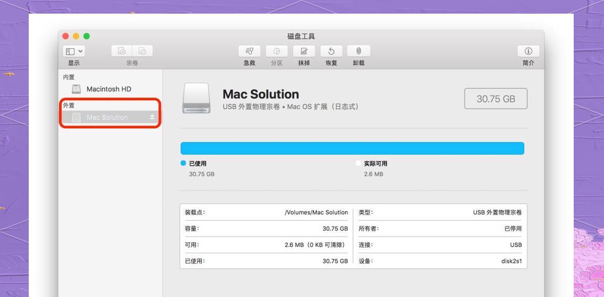Select Macintosh HD in the sidebar
The width and height of the screenshot is (604, 297).
(110, 89)
